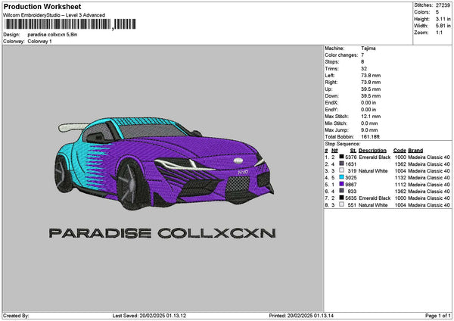The width and height of the screenshot is (454, 321).
Task: Select the Code column header
Action: coord(400,151)
